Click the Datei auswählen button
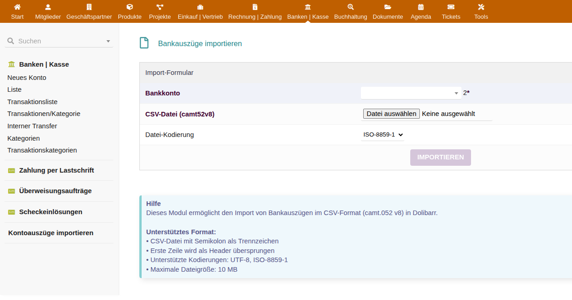The image size is (572, 300). (x=392, y=114)
